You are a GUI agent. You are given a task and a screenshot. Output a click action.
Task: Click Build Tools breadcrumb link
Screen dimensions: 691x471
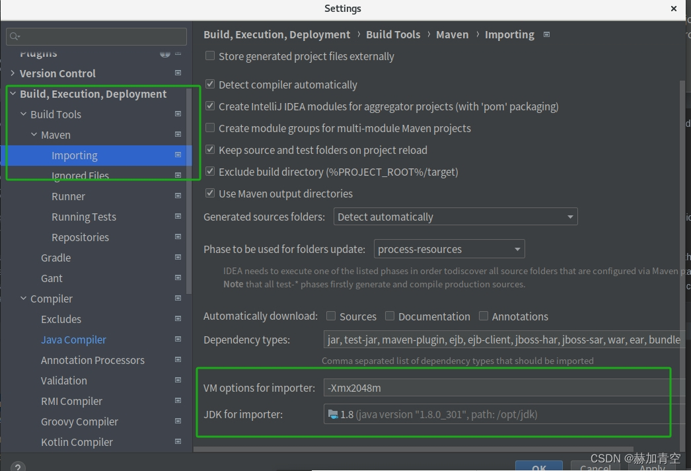click(x=393, y=34)
